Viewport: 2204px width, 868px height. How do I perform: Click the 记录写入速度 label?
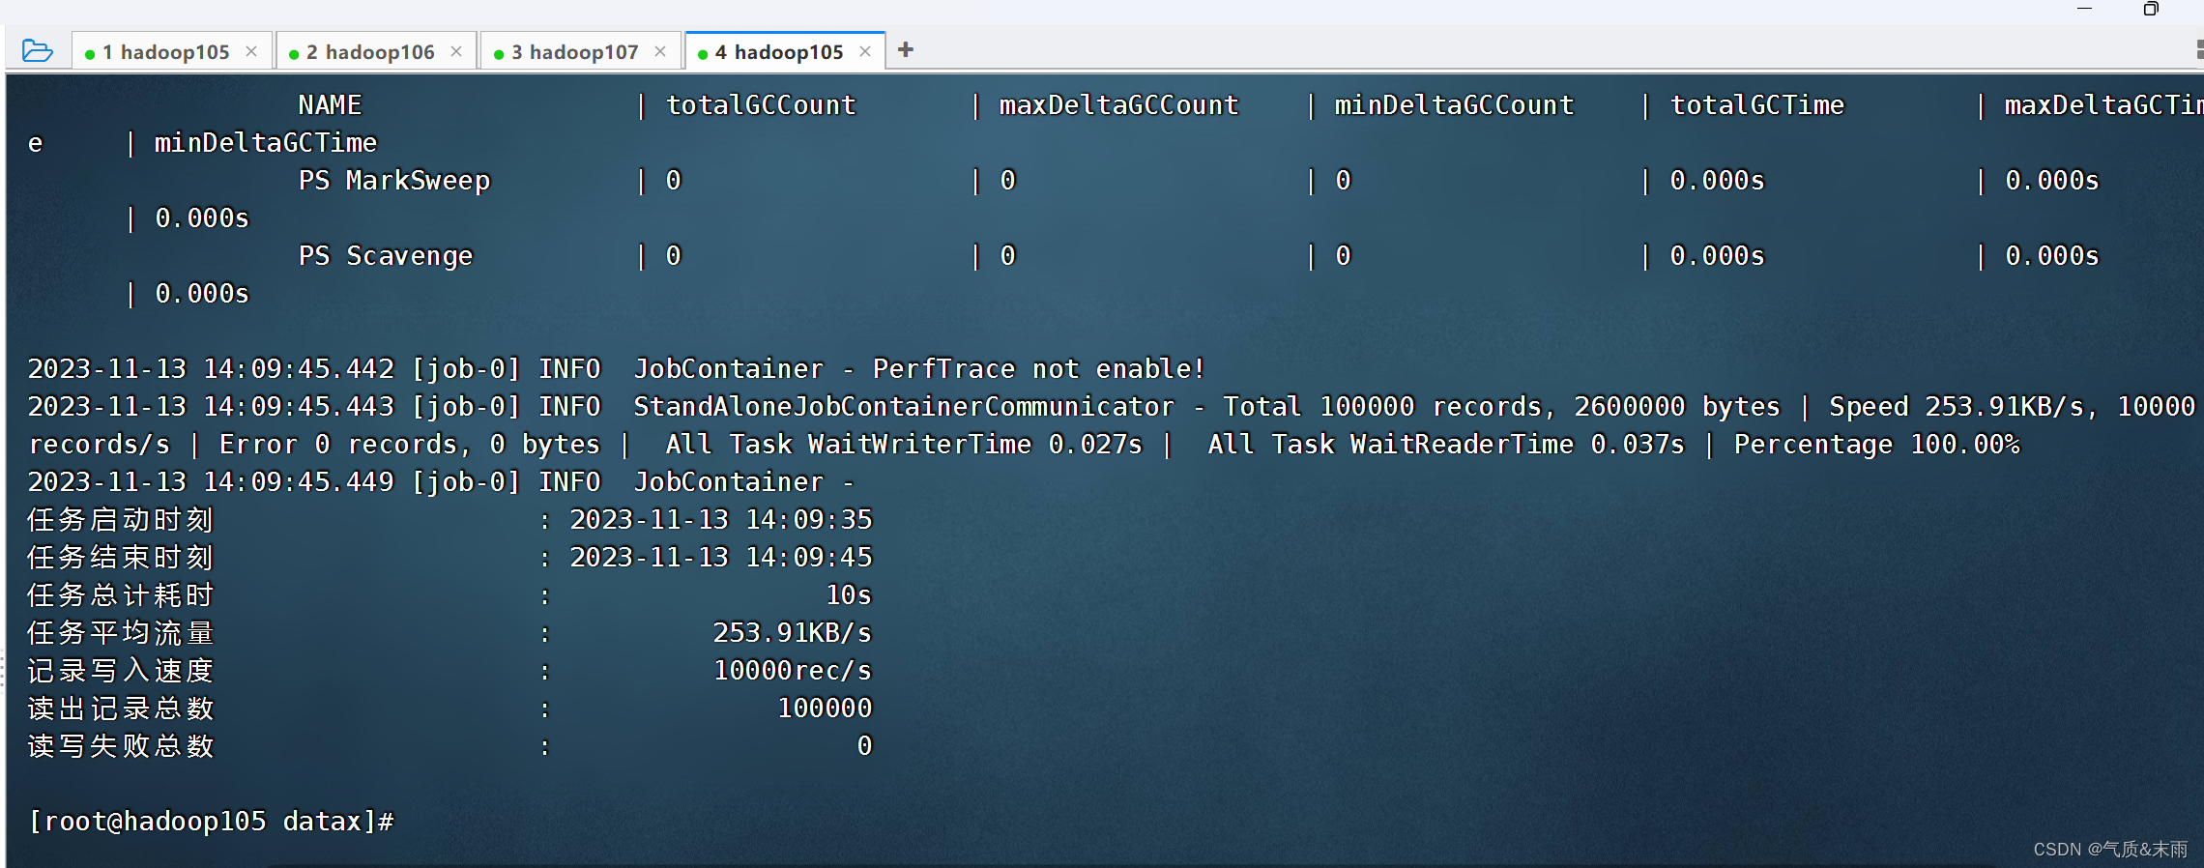(x=121, y=670)
